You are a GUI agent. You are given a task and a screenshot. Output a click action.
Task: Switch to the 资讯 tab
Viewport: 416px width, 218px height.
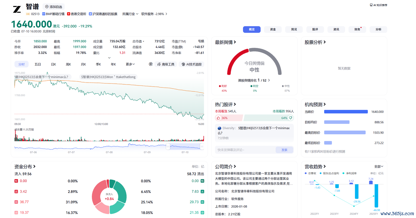coord(336,29)
